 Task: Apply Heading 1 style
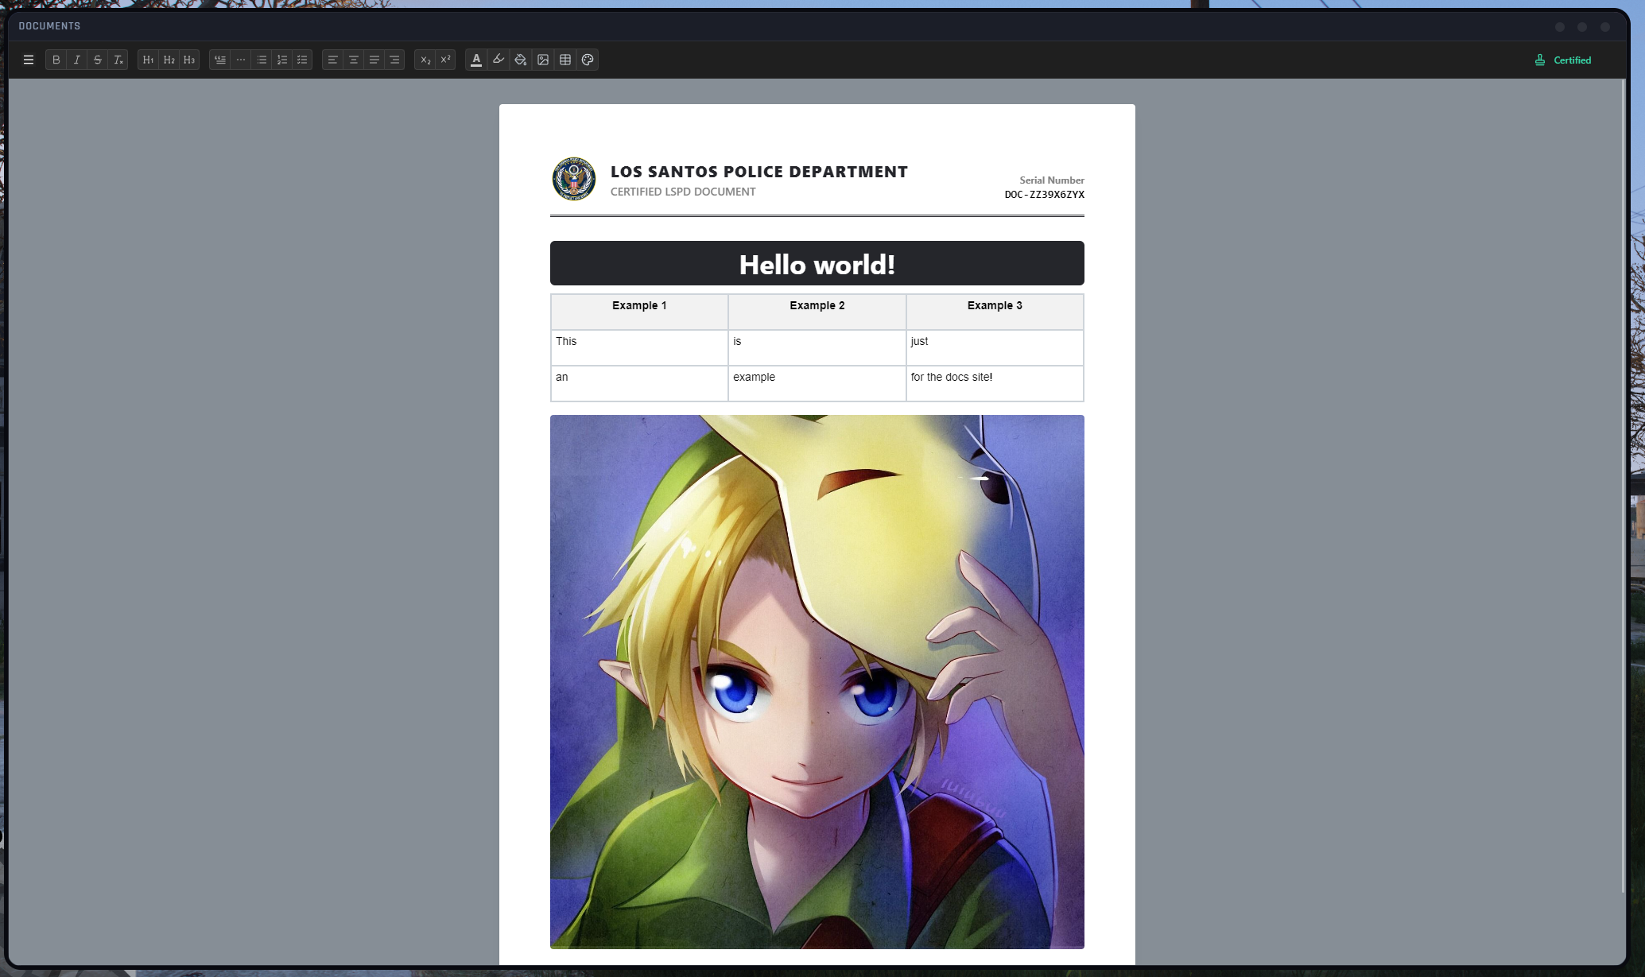(148, 60)
